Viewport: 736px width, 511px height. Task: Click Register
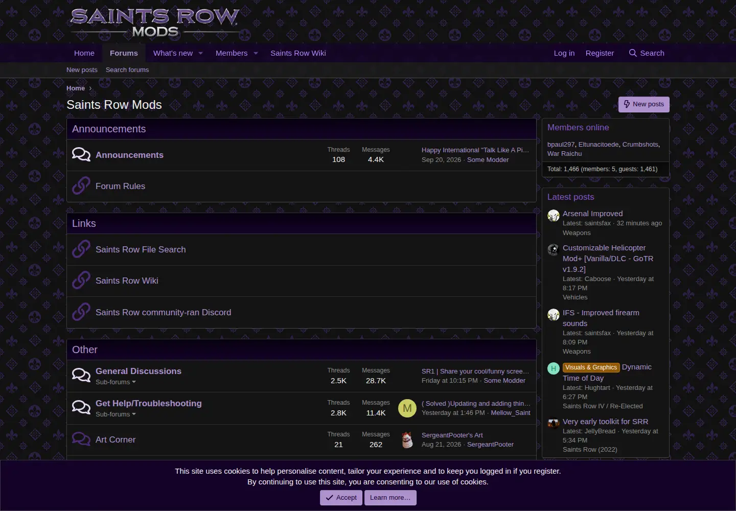pyautogui.click(x=600, y=53)
